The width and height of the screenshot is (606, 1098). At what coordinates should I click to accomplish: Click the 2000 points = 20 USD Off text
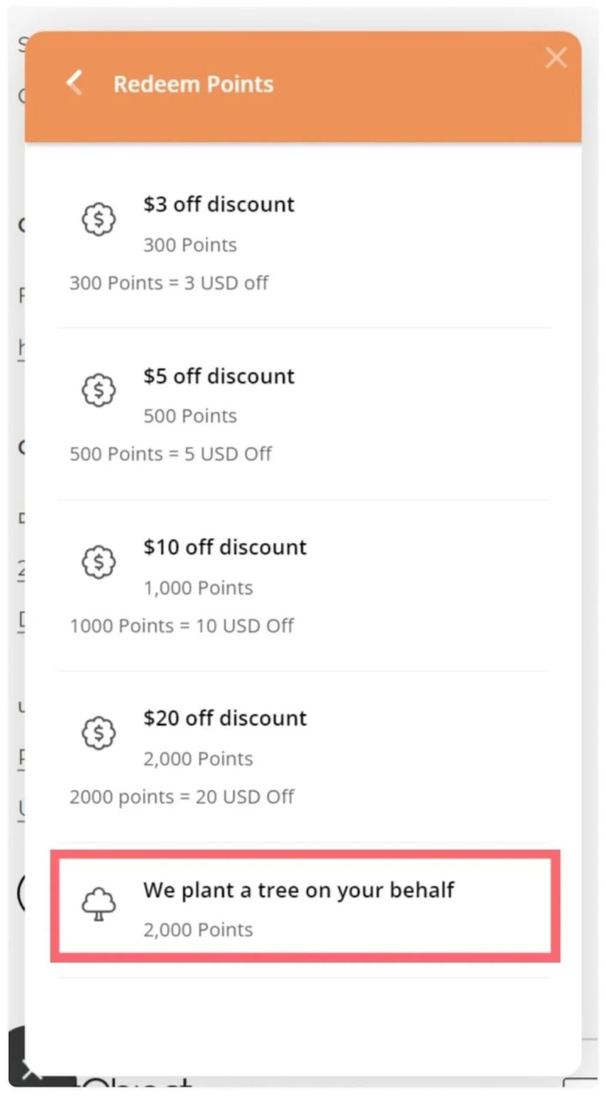point(182,797)
